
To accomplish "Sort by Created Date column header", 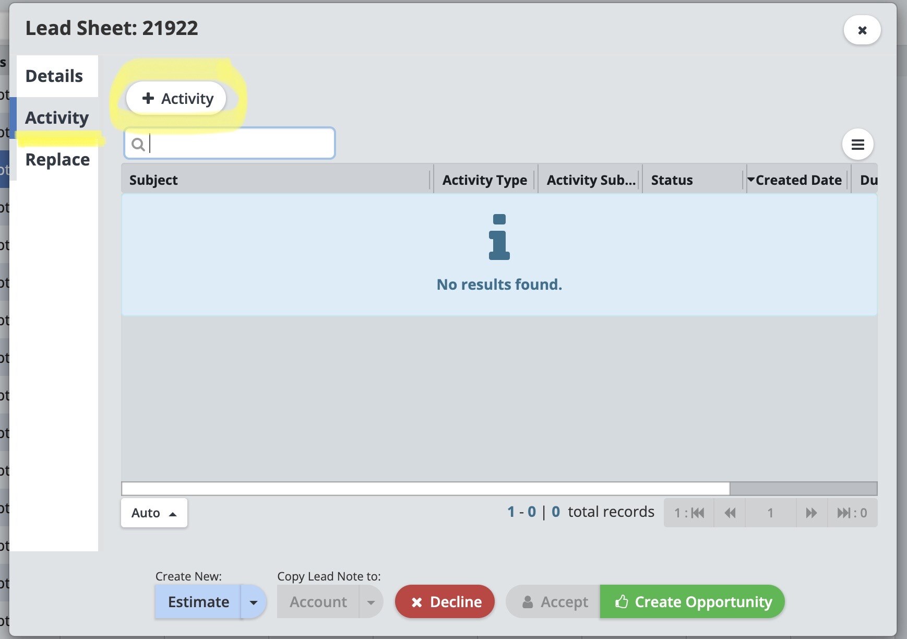I will coord(797,180).
